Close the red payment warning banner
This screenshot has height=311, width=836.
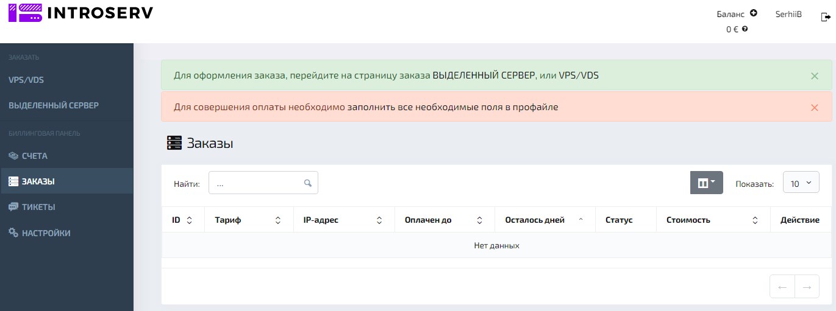(x=814, y=108)
